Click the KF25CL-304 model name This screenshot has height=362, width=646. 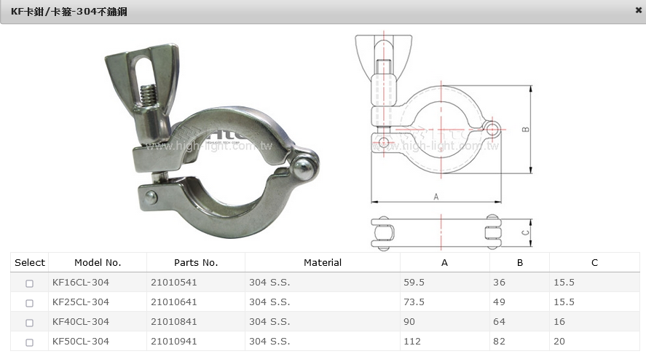point(81,302)
